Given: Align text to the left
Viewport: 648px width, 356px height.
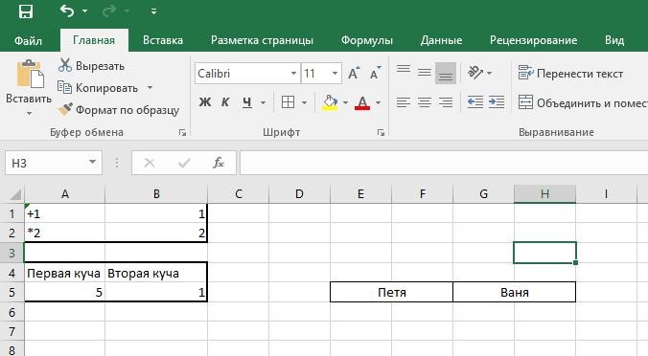Looking at the screenshot, I should (x=404, y=101).
